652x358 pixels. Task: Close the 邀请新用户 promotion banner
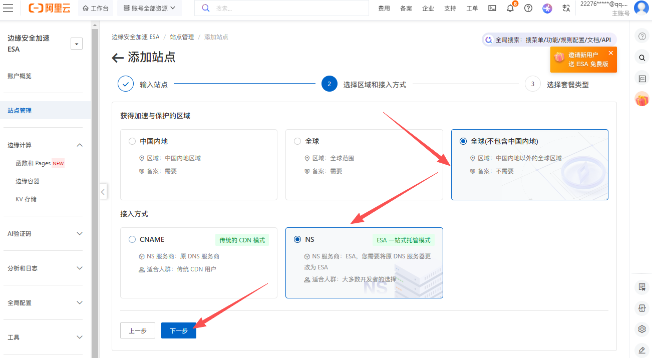pyautogui.click(x=610, y=53)
